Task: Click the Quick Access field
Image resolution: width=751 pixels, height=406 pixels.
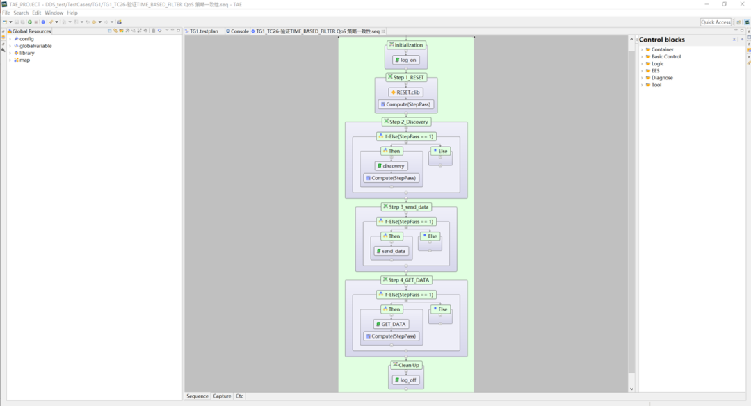Action: pos(716,22)
